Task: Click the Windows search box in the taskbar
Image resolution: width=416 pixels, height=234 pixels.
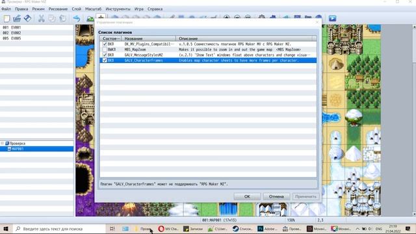Action: pyautogui.click(x=59, y=229)
